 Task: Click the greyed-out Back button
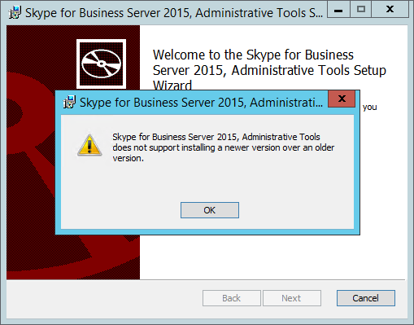232,298
